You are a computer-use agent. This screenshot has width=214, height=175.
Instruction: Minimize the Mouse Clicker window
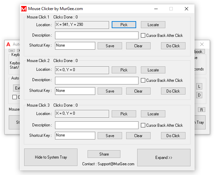(156, 9)
